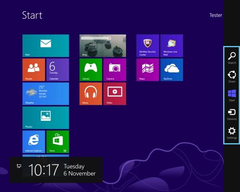The height and width of the screenshot is (192, 240).
Task: Open the Store tile
Action: (58, 142)
